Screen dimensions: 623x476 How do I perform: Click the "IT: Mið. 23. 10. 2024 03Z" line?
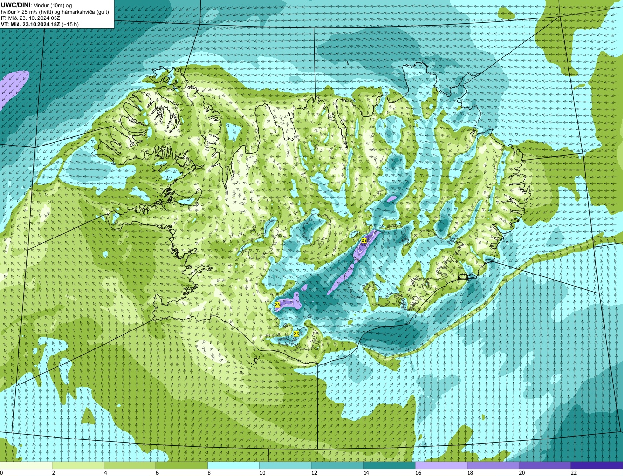pyautogui.click(x=31, y=18)
